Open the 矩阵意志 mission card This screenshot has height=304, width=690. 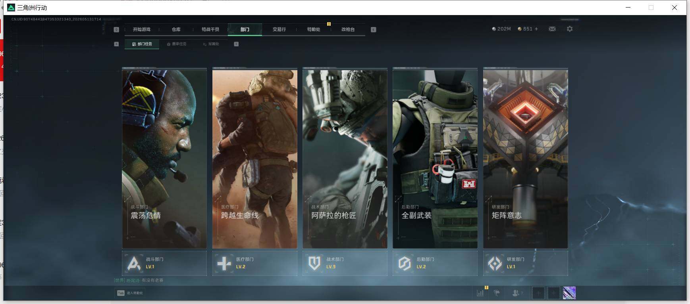click(526, 159)
